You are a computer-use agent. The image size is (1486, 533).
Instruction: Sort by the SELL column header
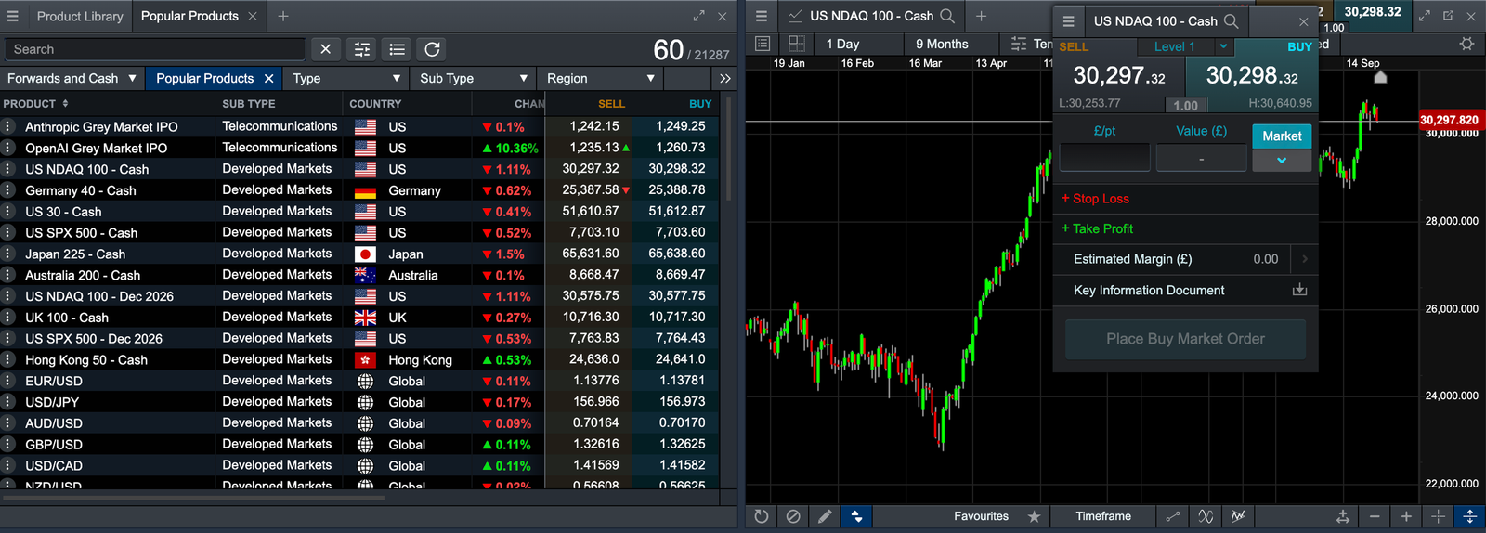611,104
